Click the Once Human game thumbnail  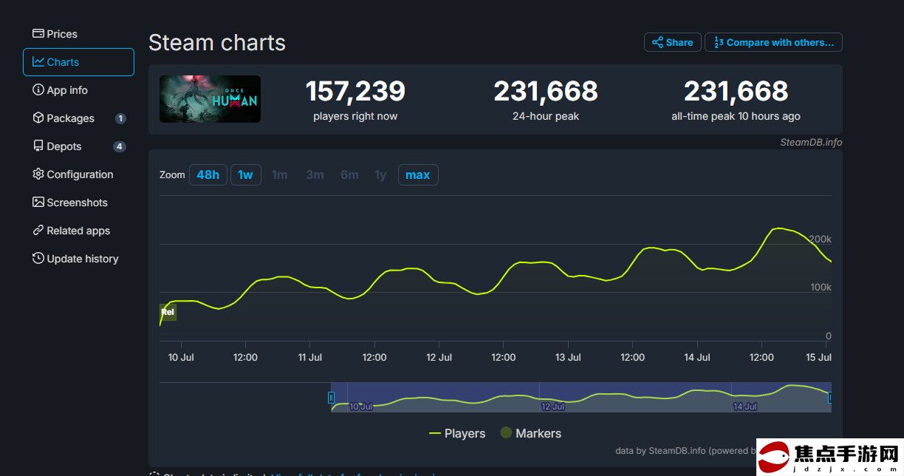coord(210,99)
